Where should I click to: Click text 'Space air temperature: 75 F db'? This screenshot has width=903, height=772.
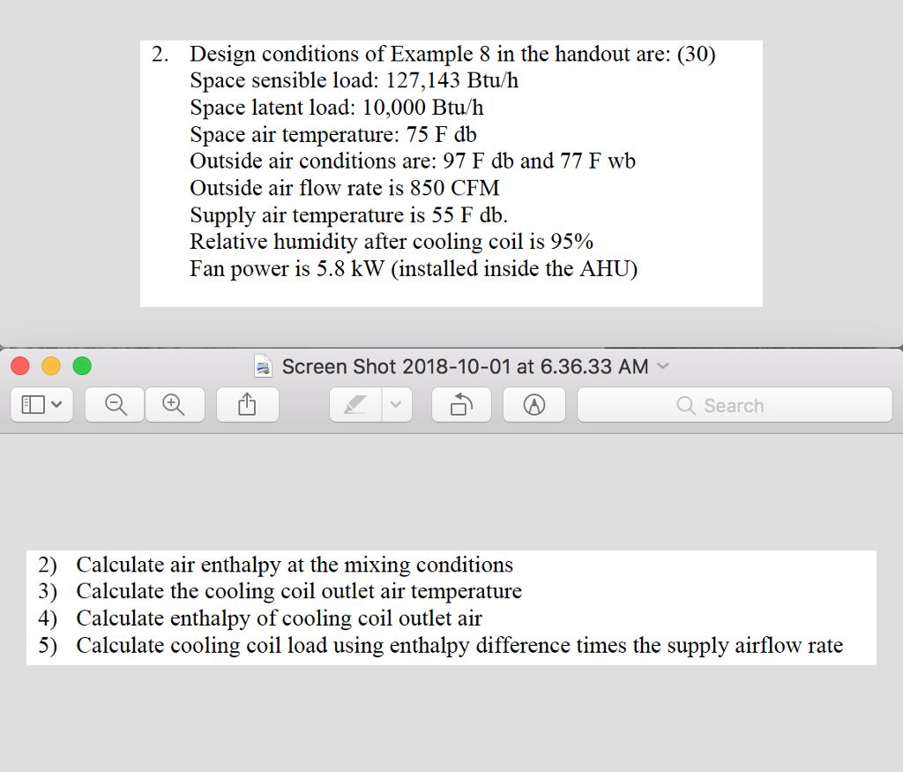(333, 134)
